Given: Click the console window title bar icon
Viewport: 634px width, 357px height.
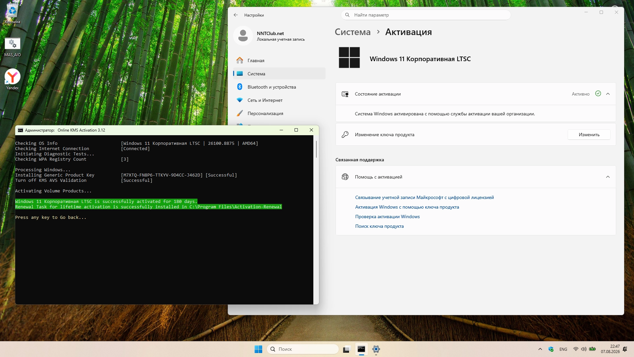Looking at the screenshot, I should pos(20,130).
